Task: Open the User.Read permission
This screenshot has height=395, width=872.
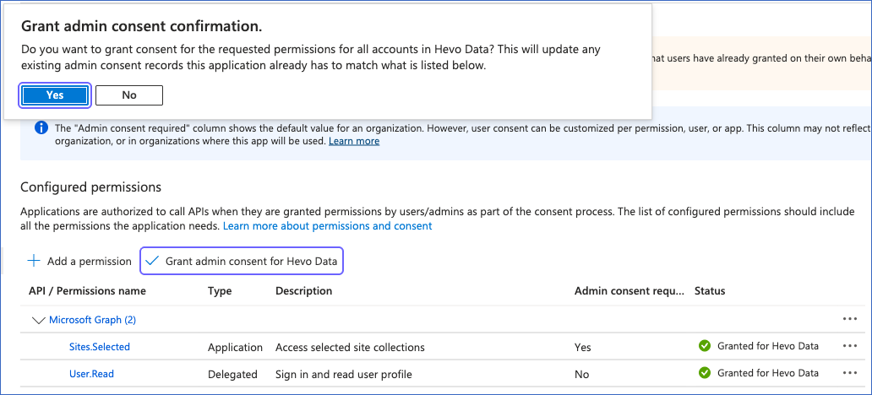Action: (x=91, y=374)
